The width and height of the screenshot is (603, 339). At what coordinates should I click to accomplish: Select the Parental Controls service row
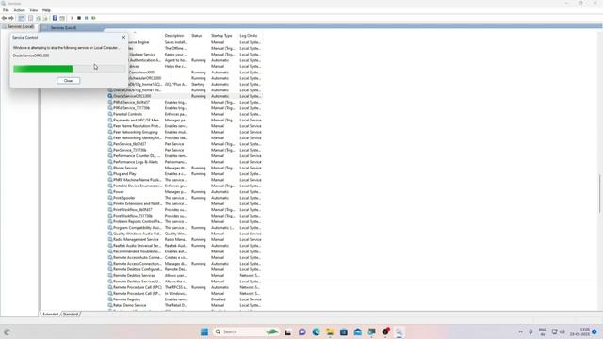point(185,114)
